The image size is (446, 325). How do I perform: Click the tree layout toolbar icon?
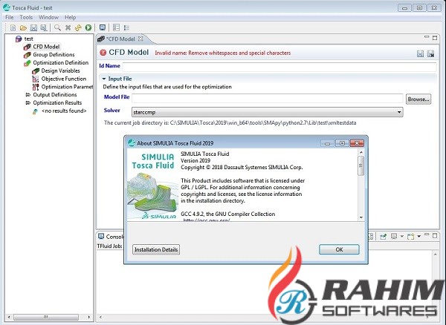[x=117, y=27]
